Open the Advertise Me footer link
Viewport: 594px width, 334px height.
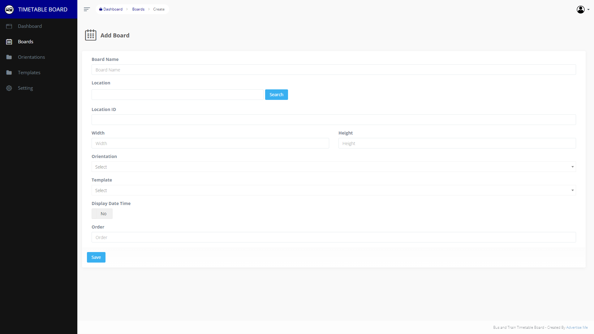(577, 328)
